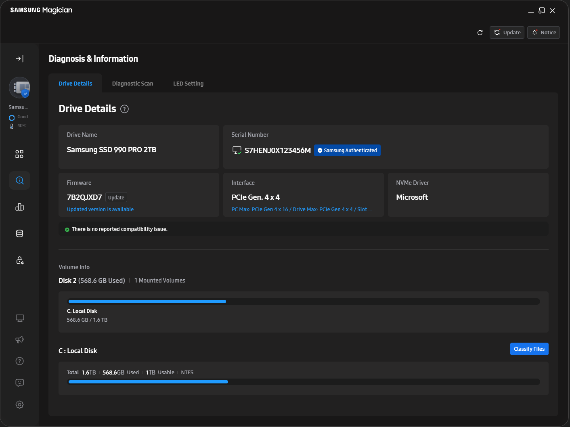Open the Drive Details help tooltip circle

pos(124,109)
